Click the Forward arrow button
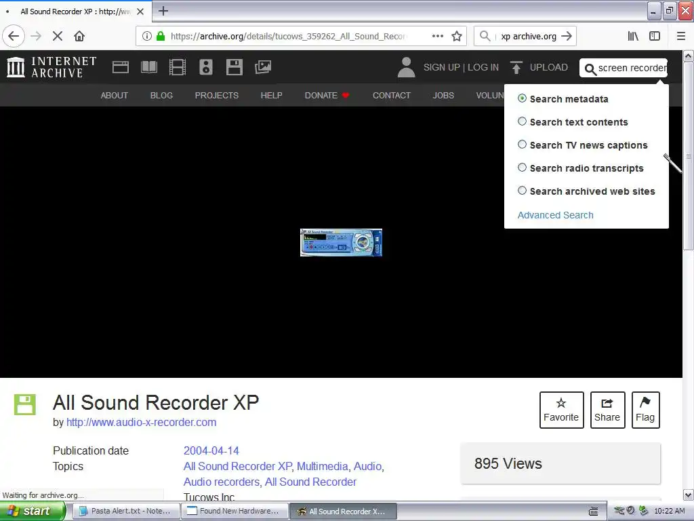 (x=37, y=36)
